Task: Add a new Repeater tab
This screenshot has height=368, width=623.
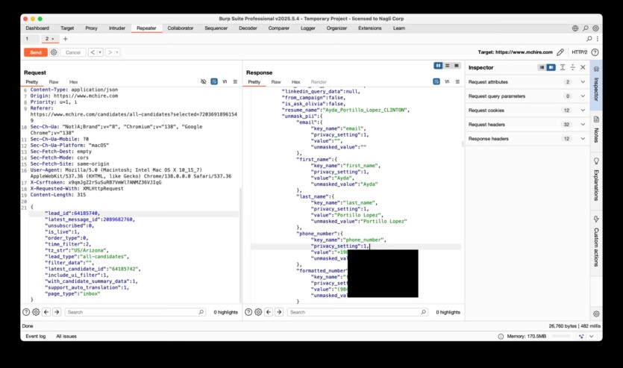Action: click(x=66, y=39)
